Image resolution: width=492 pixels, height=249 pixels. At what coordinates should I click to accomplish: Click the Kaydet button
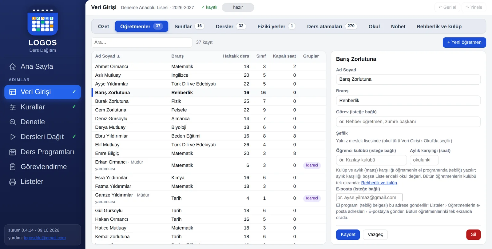(348, 235)
